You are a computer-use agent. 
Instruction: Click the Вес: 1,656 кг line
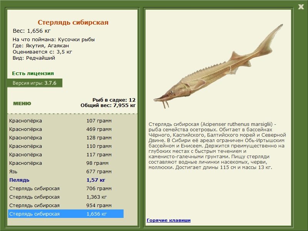pos(32,31)
